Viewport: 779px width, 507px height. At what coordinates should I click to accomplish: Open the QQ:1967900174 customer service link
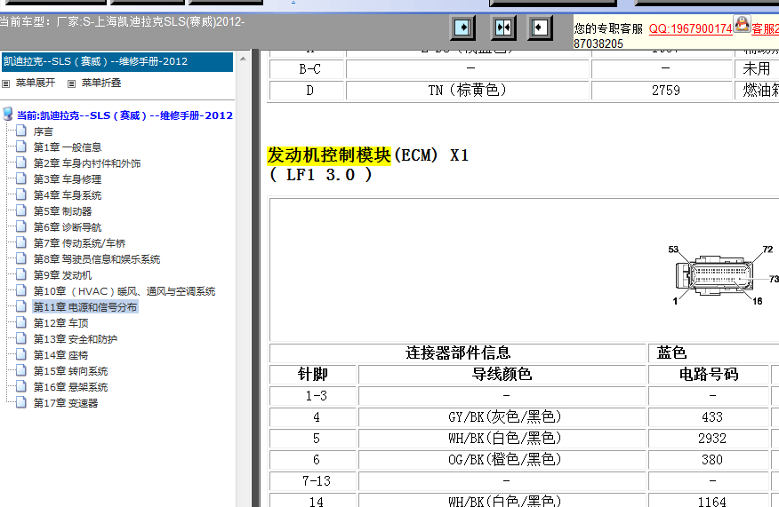pos(691,28)
